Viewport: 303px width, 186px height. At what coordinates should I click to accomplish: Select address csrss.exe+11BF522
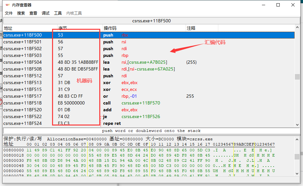click(x=22, y=116)
